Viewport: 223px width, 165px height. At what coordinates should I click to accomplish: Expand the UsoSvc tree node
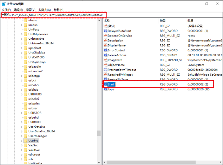22,141
